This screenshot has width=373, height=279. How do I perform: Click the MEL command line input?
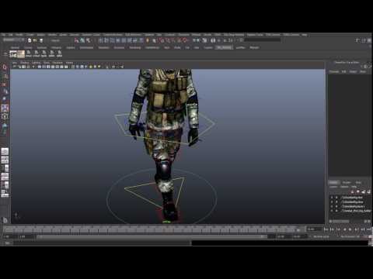[x=103, y=243]
